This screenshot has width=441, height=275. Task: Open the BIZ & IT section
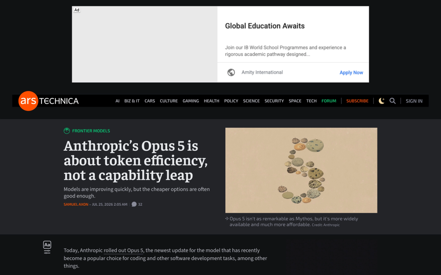coord(132,101)
